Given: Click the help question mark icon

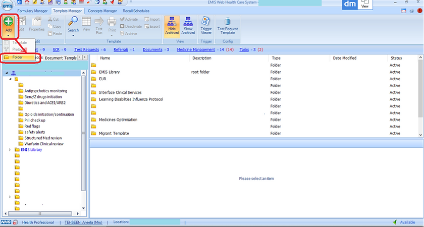Looking at the screenshot, I should pyautogui.click(x=411, y=11).
